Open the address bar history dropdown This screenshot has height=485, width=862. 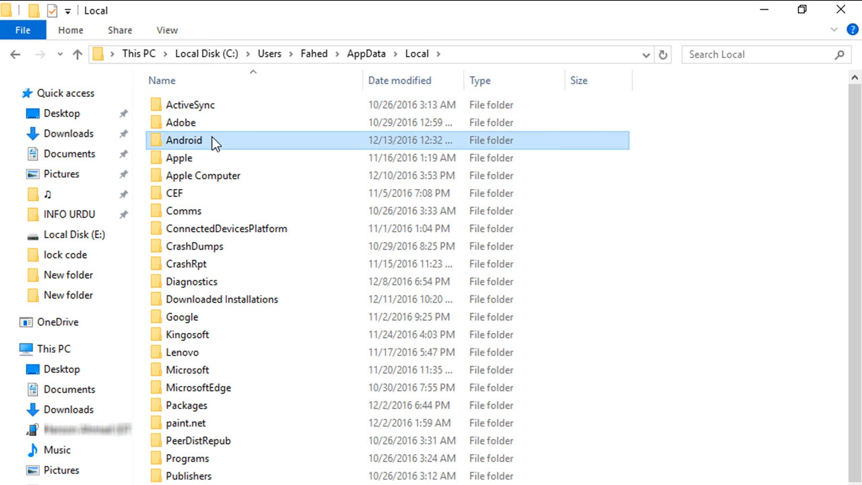(646, 54)
